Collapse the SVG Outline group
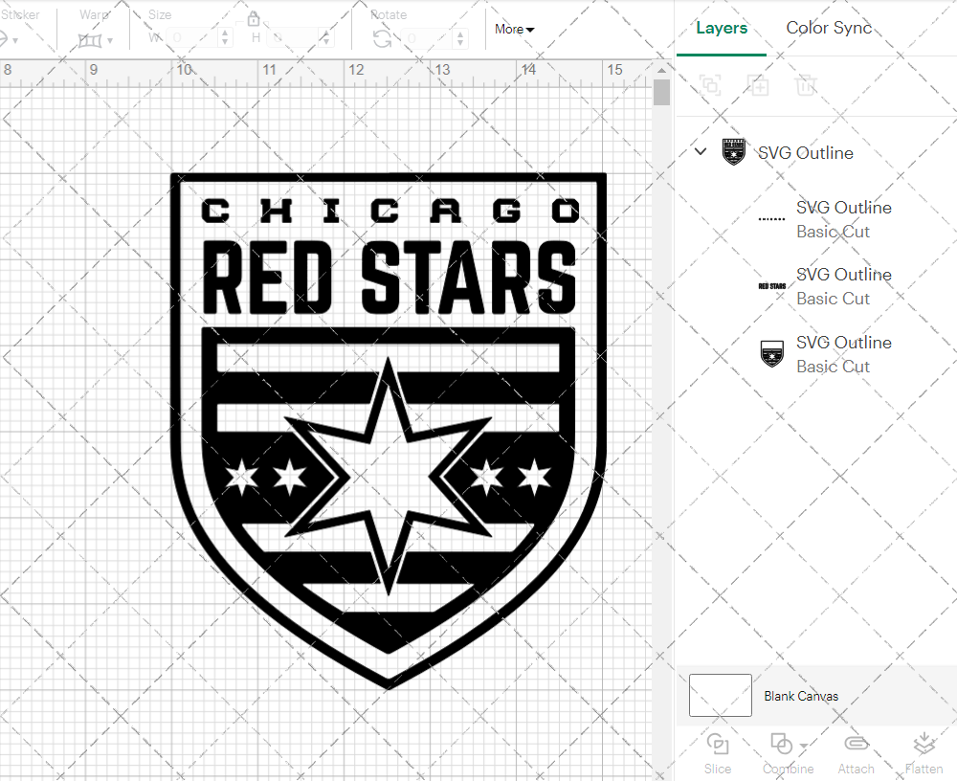Screen dimensions: 957x781 700,151
